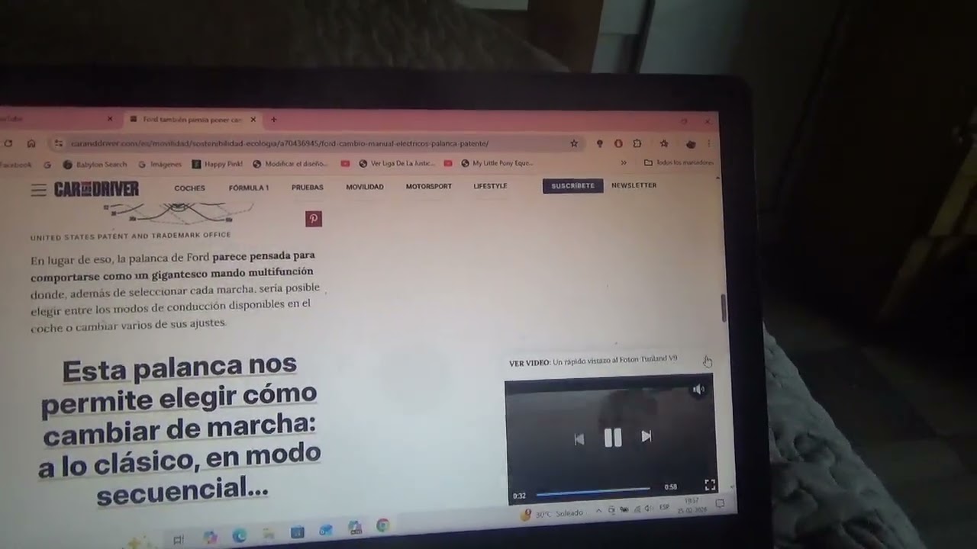Viewport: 977px width, 549px height.
Task: Open a new browser tab
Action: click(x=274, y=120)
